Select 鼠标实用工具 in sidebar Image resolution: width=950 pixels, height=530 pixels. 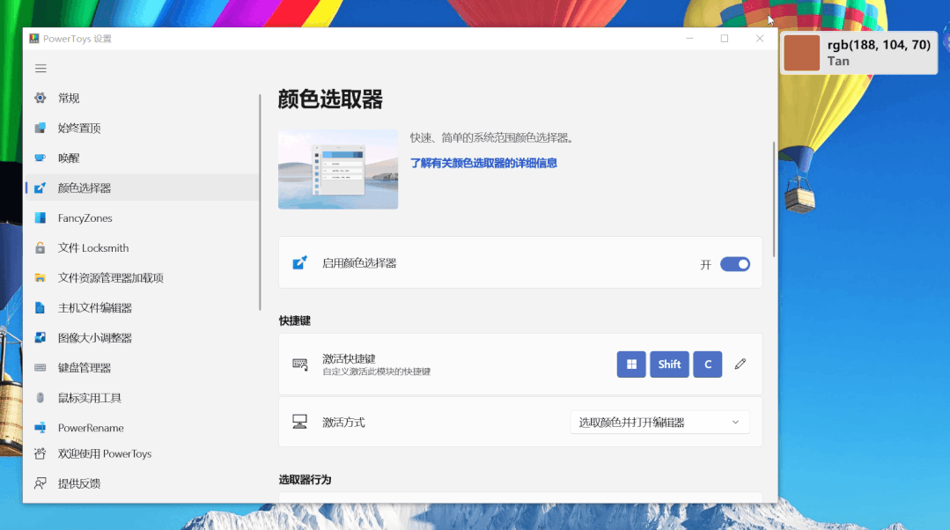click(x=142, y=398)
